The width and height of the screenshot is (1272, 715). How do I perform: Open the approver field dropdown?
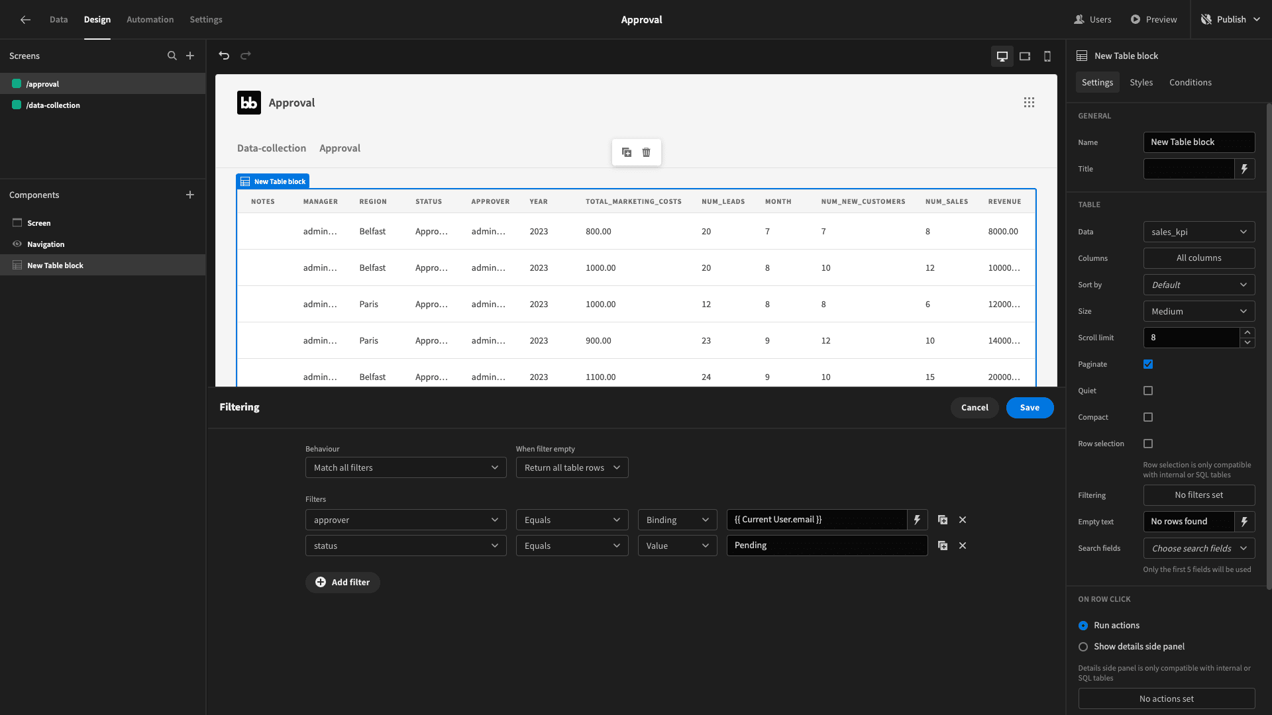pyautogui.click(x=406, y=520)
